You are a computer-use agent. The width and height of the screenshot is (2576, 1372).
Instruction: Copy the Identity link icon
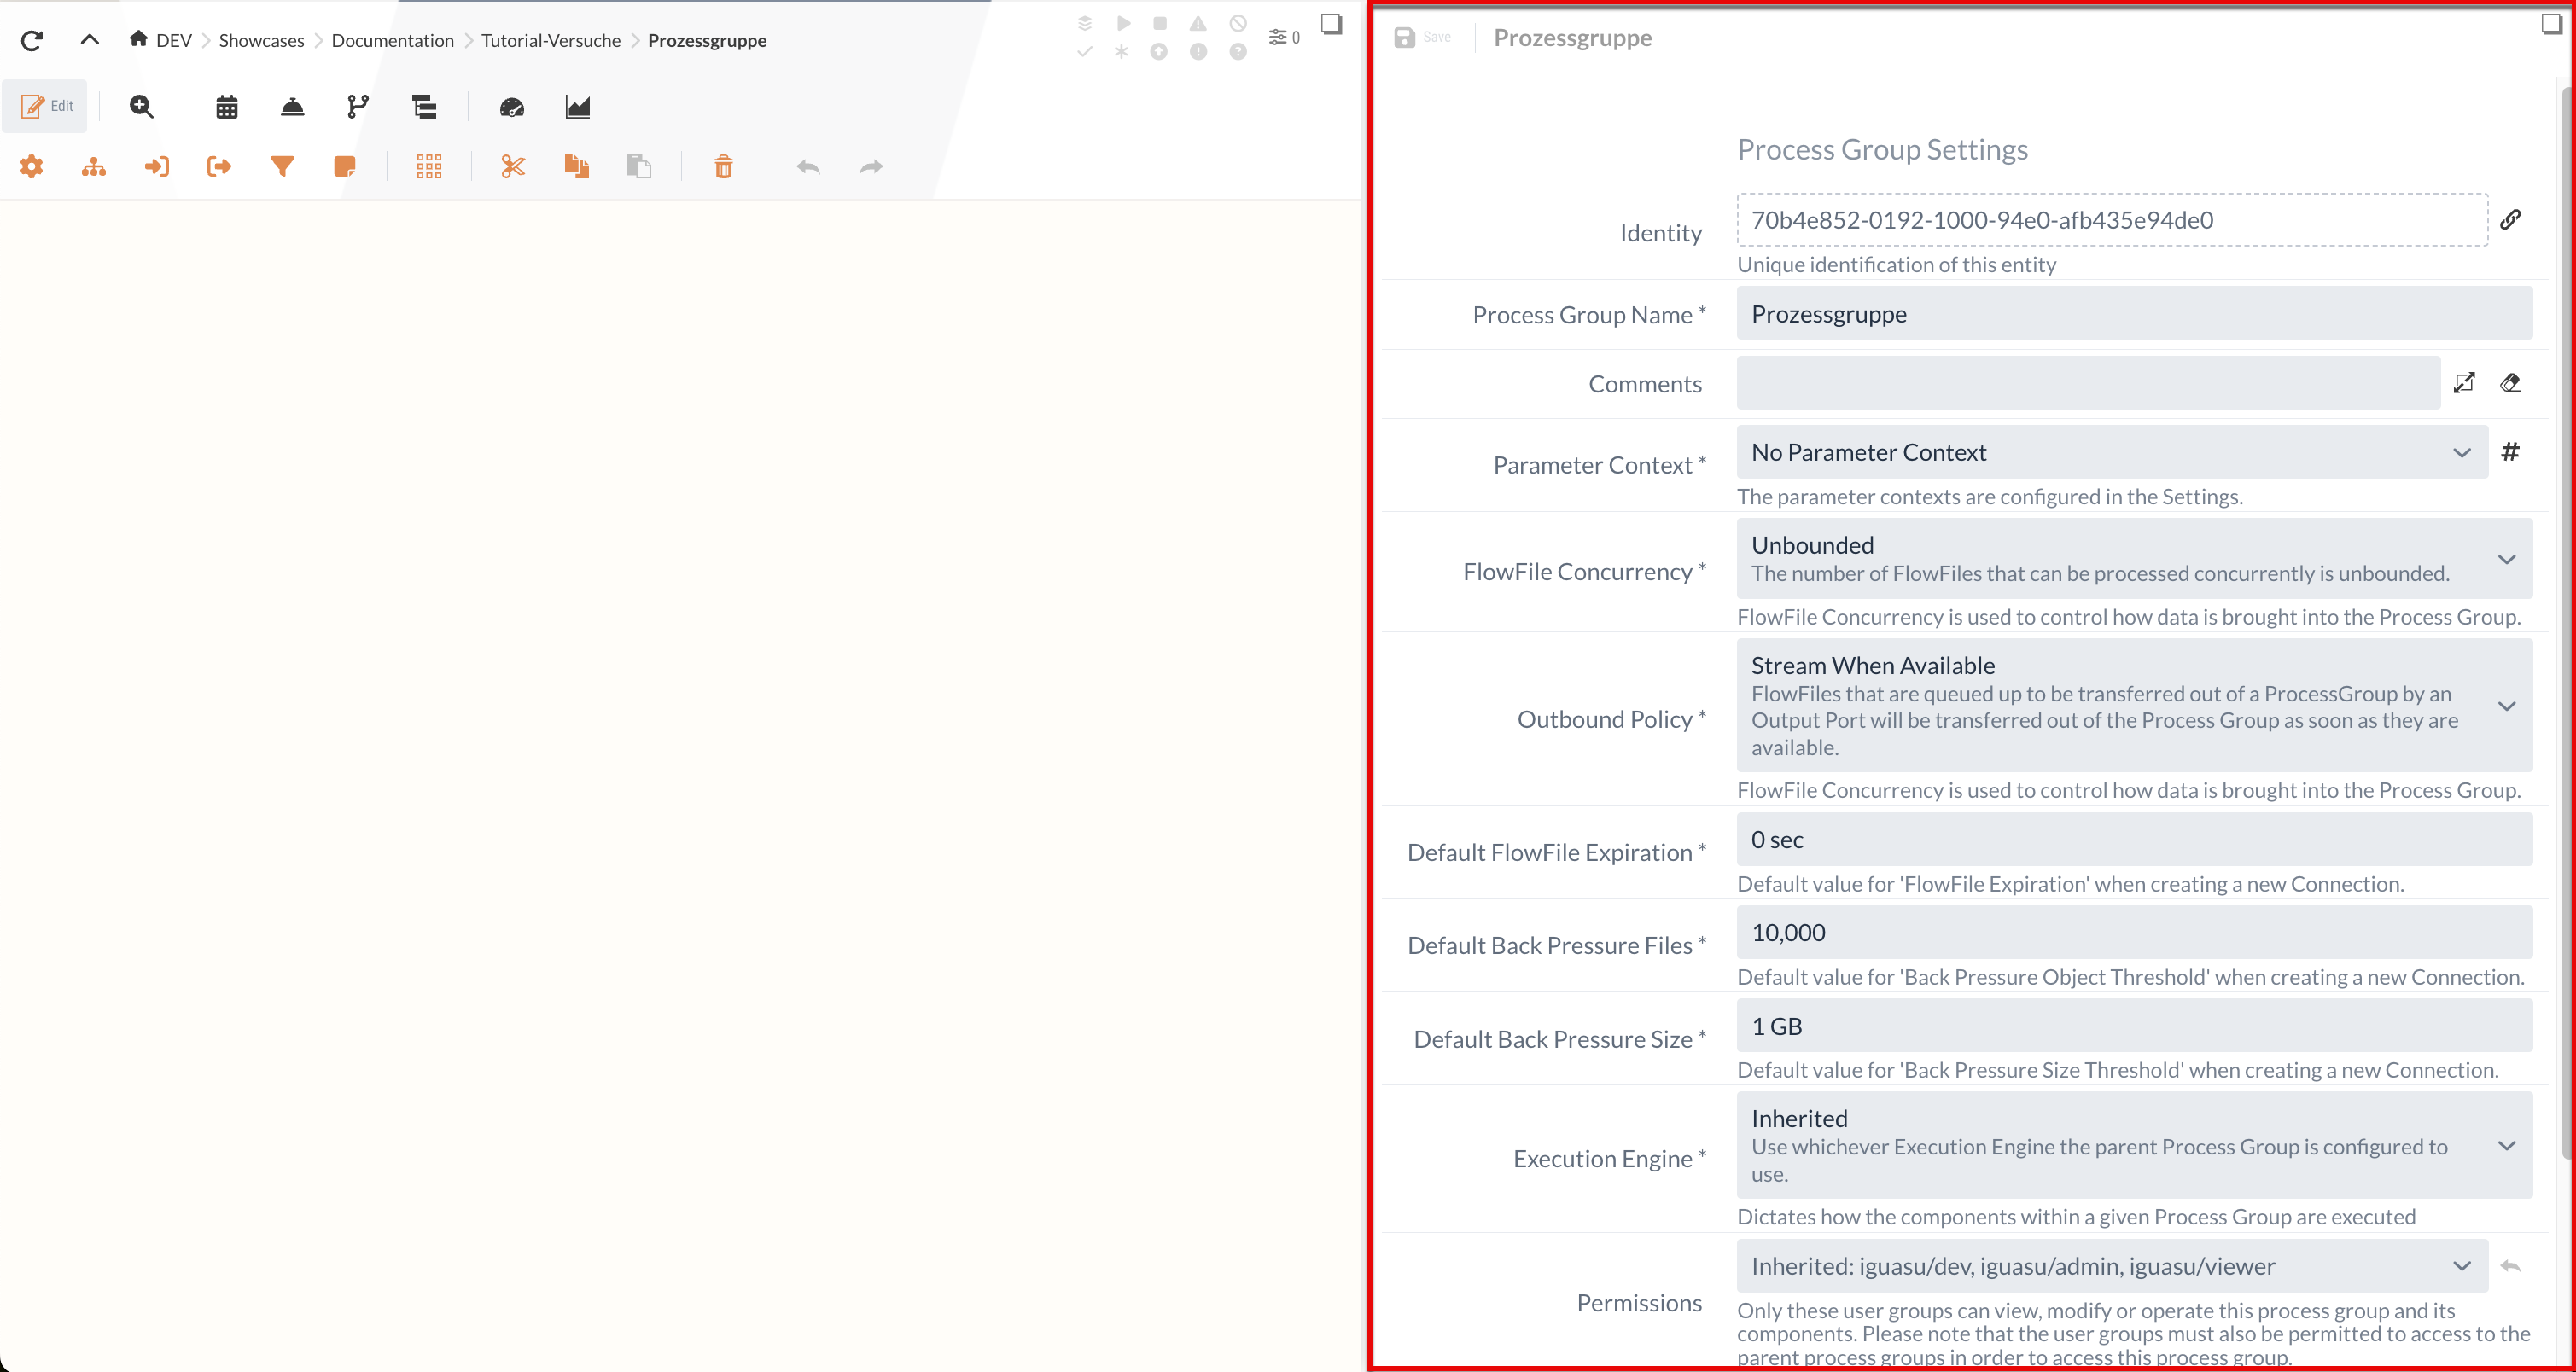point(2510,220)
